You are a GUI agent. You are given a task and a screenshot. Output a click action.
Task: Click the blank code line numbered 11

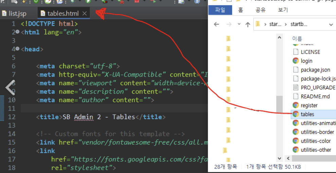[114, 109]
